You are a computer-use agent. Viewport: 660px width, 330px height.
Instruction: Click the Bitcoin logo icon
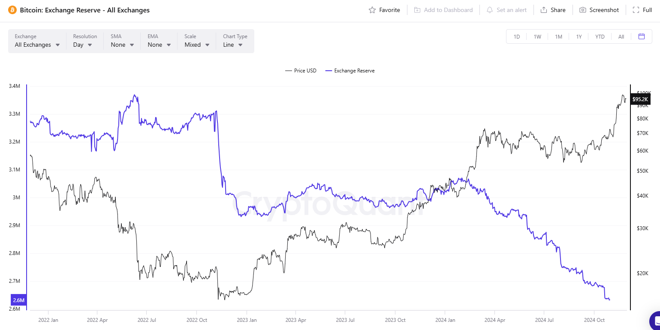click(x=12, y=10)
